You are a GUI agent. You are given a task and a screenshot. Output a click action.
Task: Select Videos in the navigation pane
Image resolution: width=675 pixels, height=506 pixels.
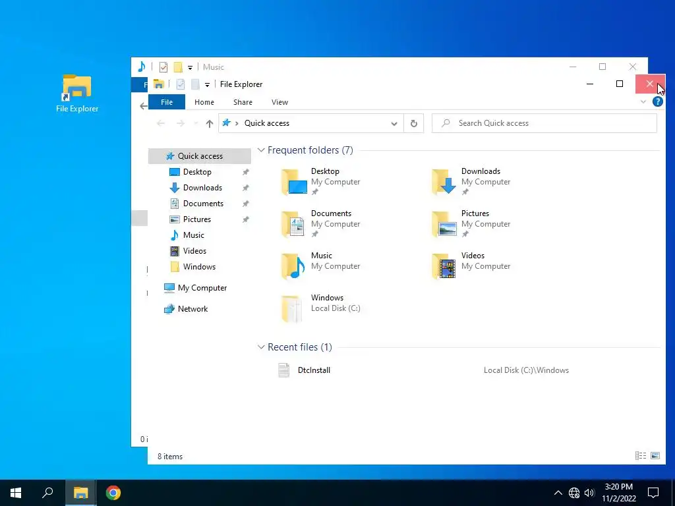pos(194,251)
